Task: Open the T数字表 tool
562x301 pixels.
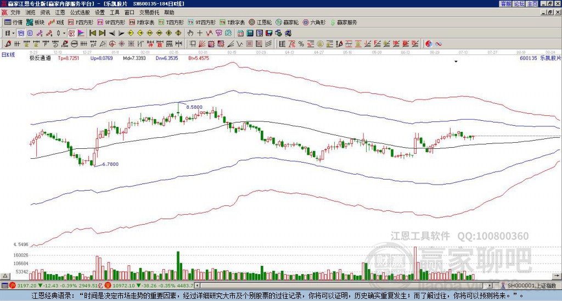Action: pos(232,22)
